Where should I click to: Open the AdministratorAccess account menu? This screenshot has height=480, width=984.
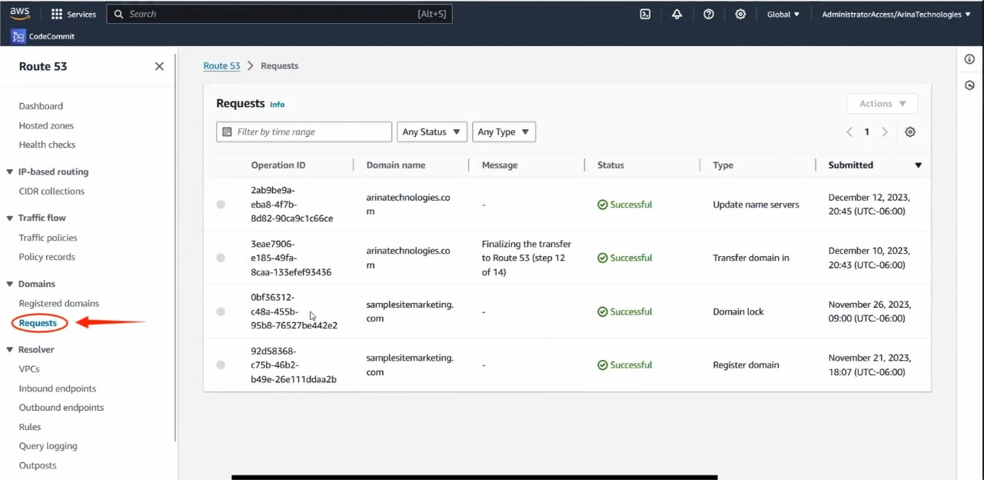(x=894, y=14)
